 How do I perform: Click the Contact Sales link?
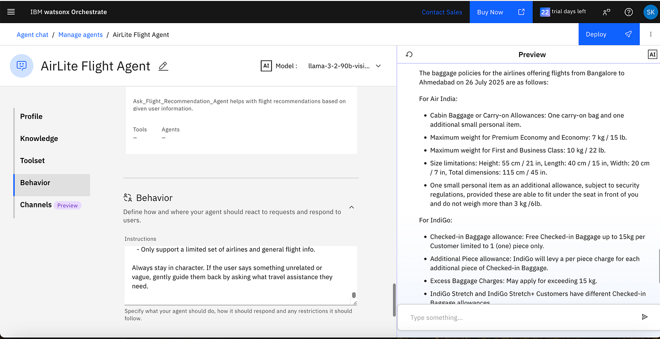[x=442, y=12]
